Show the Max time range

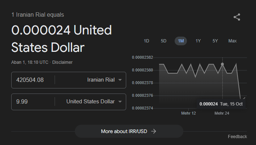(232, 41)
